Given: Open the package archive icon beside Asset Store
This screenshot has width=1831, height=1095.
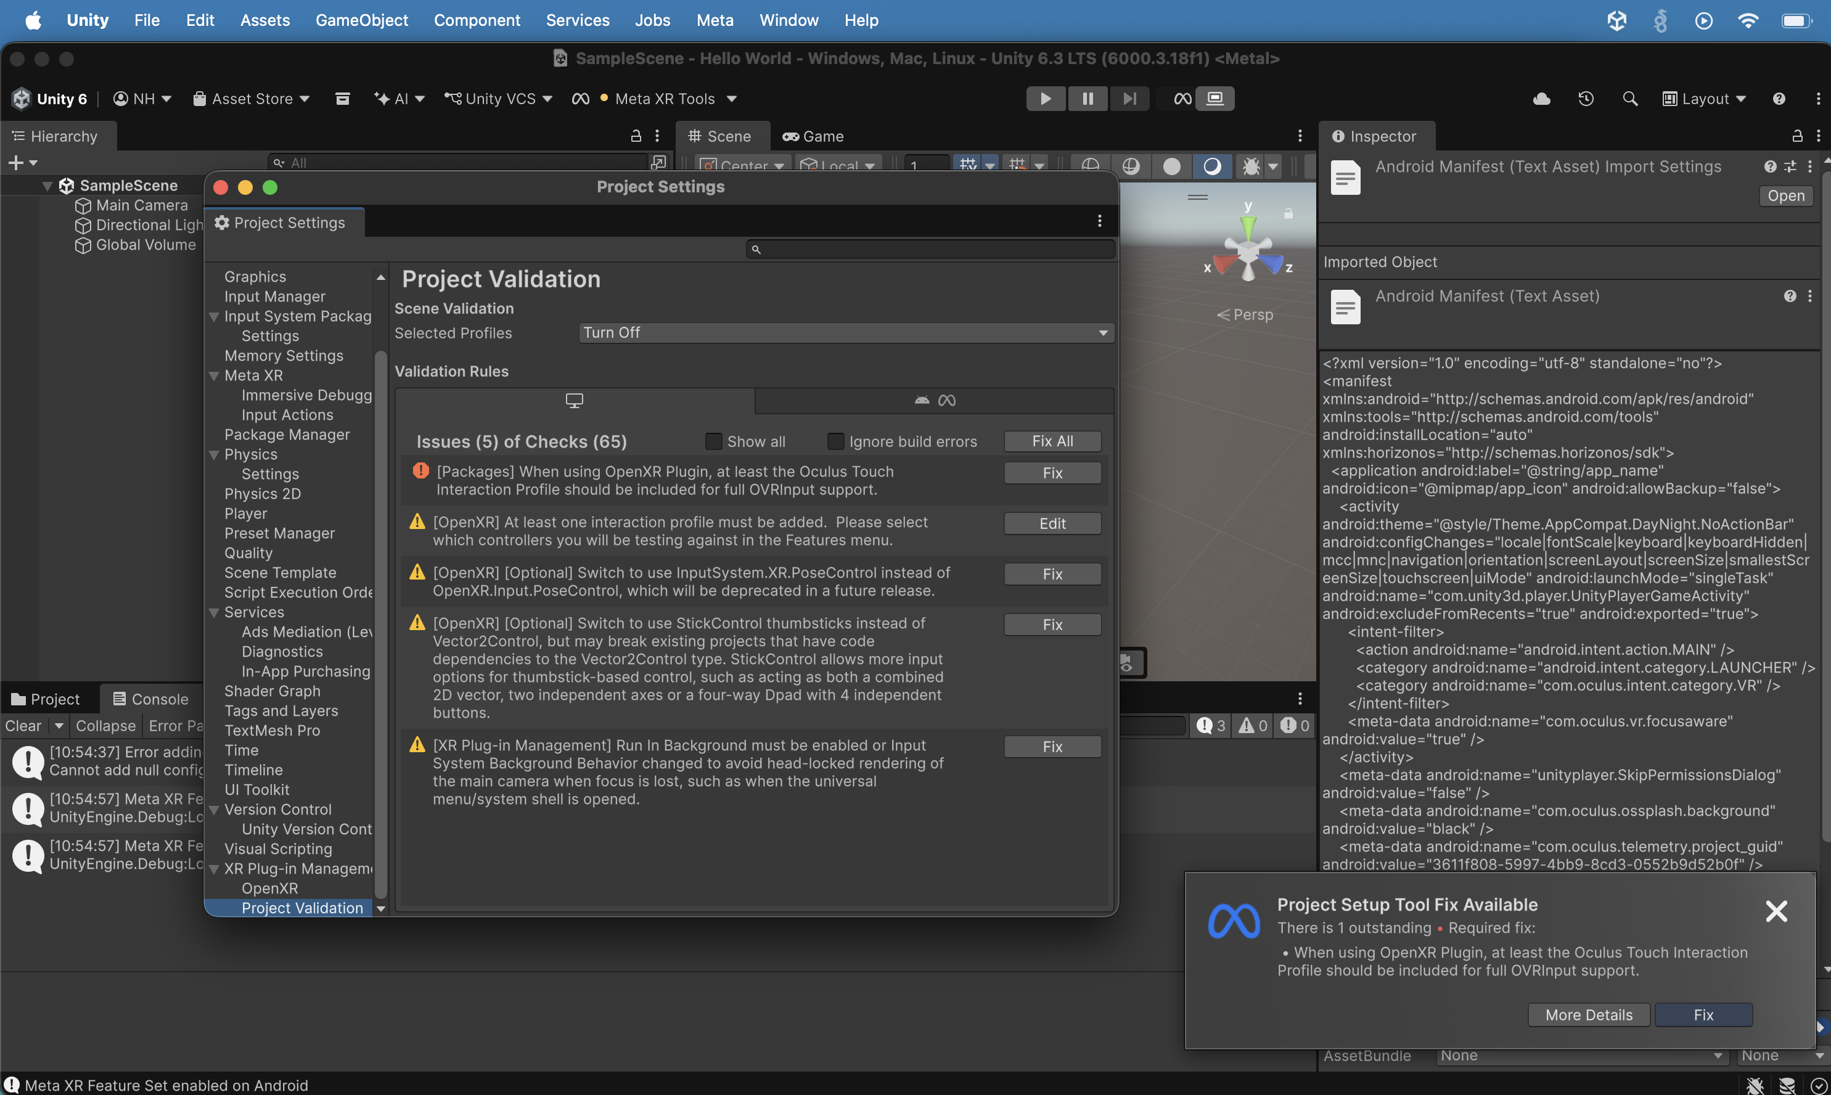Looking at the screenshot, I should (x=342, y=99).
